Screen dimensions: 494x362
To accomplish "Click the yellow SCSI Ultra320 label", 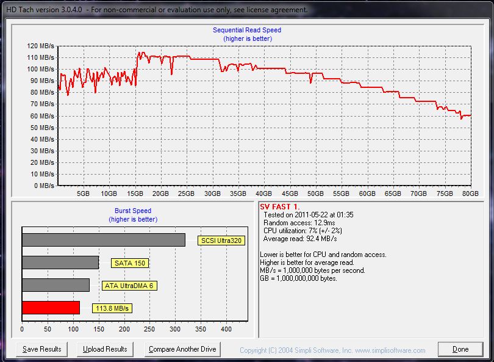I will [221, 241].
